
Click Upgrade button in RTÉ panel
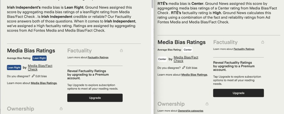click(238, 93)
